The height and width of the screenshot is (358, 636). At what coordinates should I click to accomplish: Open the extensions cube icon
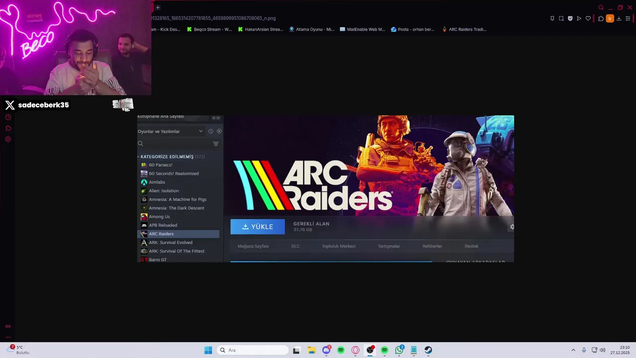pyautogui.click(x=601, y=18)
